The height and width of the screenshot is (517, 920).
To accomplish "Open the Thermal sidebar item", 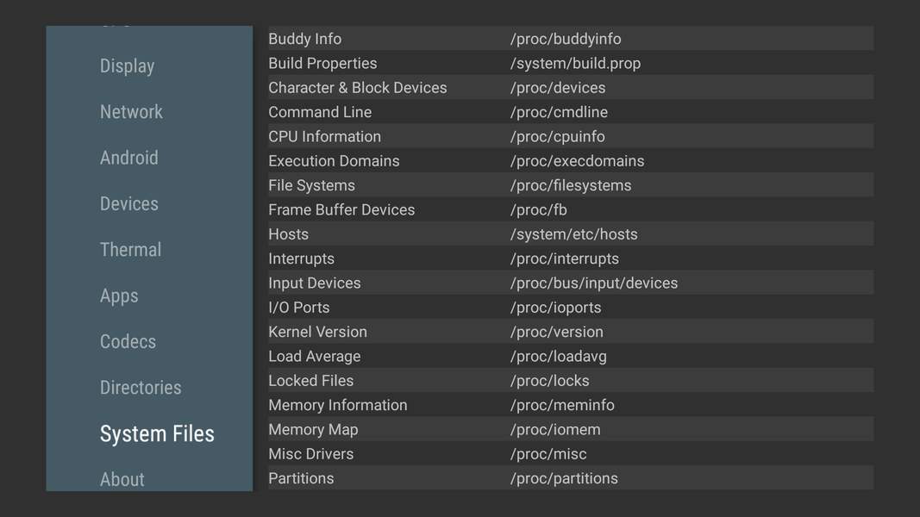I will click(x=130, y=250).
